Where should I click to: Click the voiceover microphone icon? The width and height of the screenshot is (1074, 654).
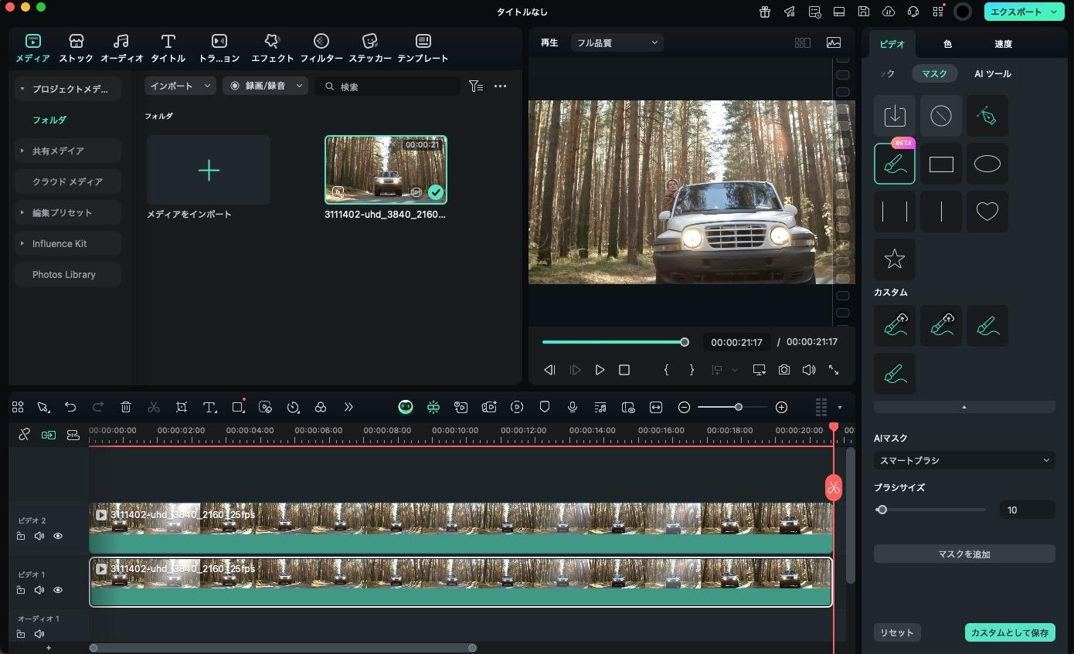573,407
